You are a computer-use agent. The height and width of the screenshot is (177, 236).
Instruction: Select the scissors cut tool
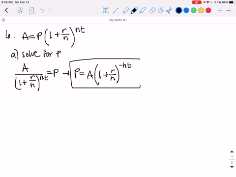169,10
